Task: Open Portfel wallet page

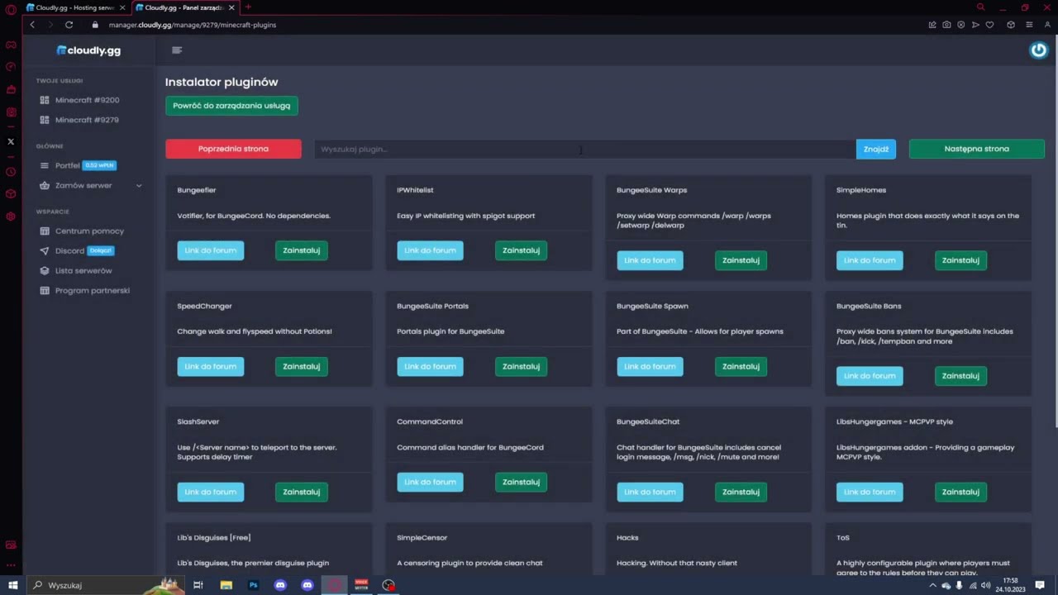Action: click(x=67, y=165)
